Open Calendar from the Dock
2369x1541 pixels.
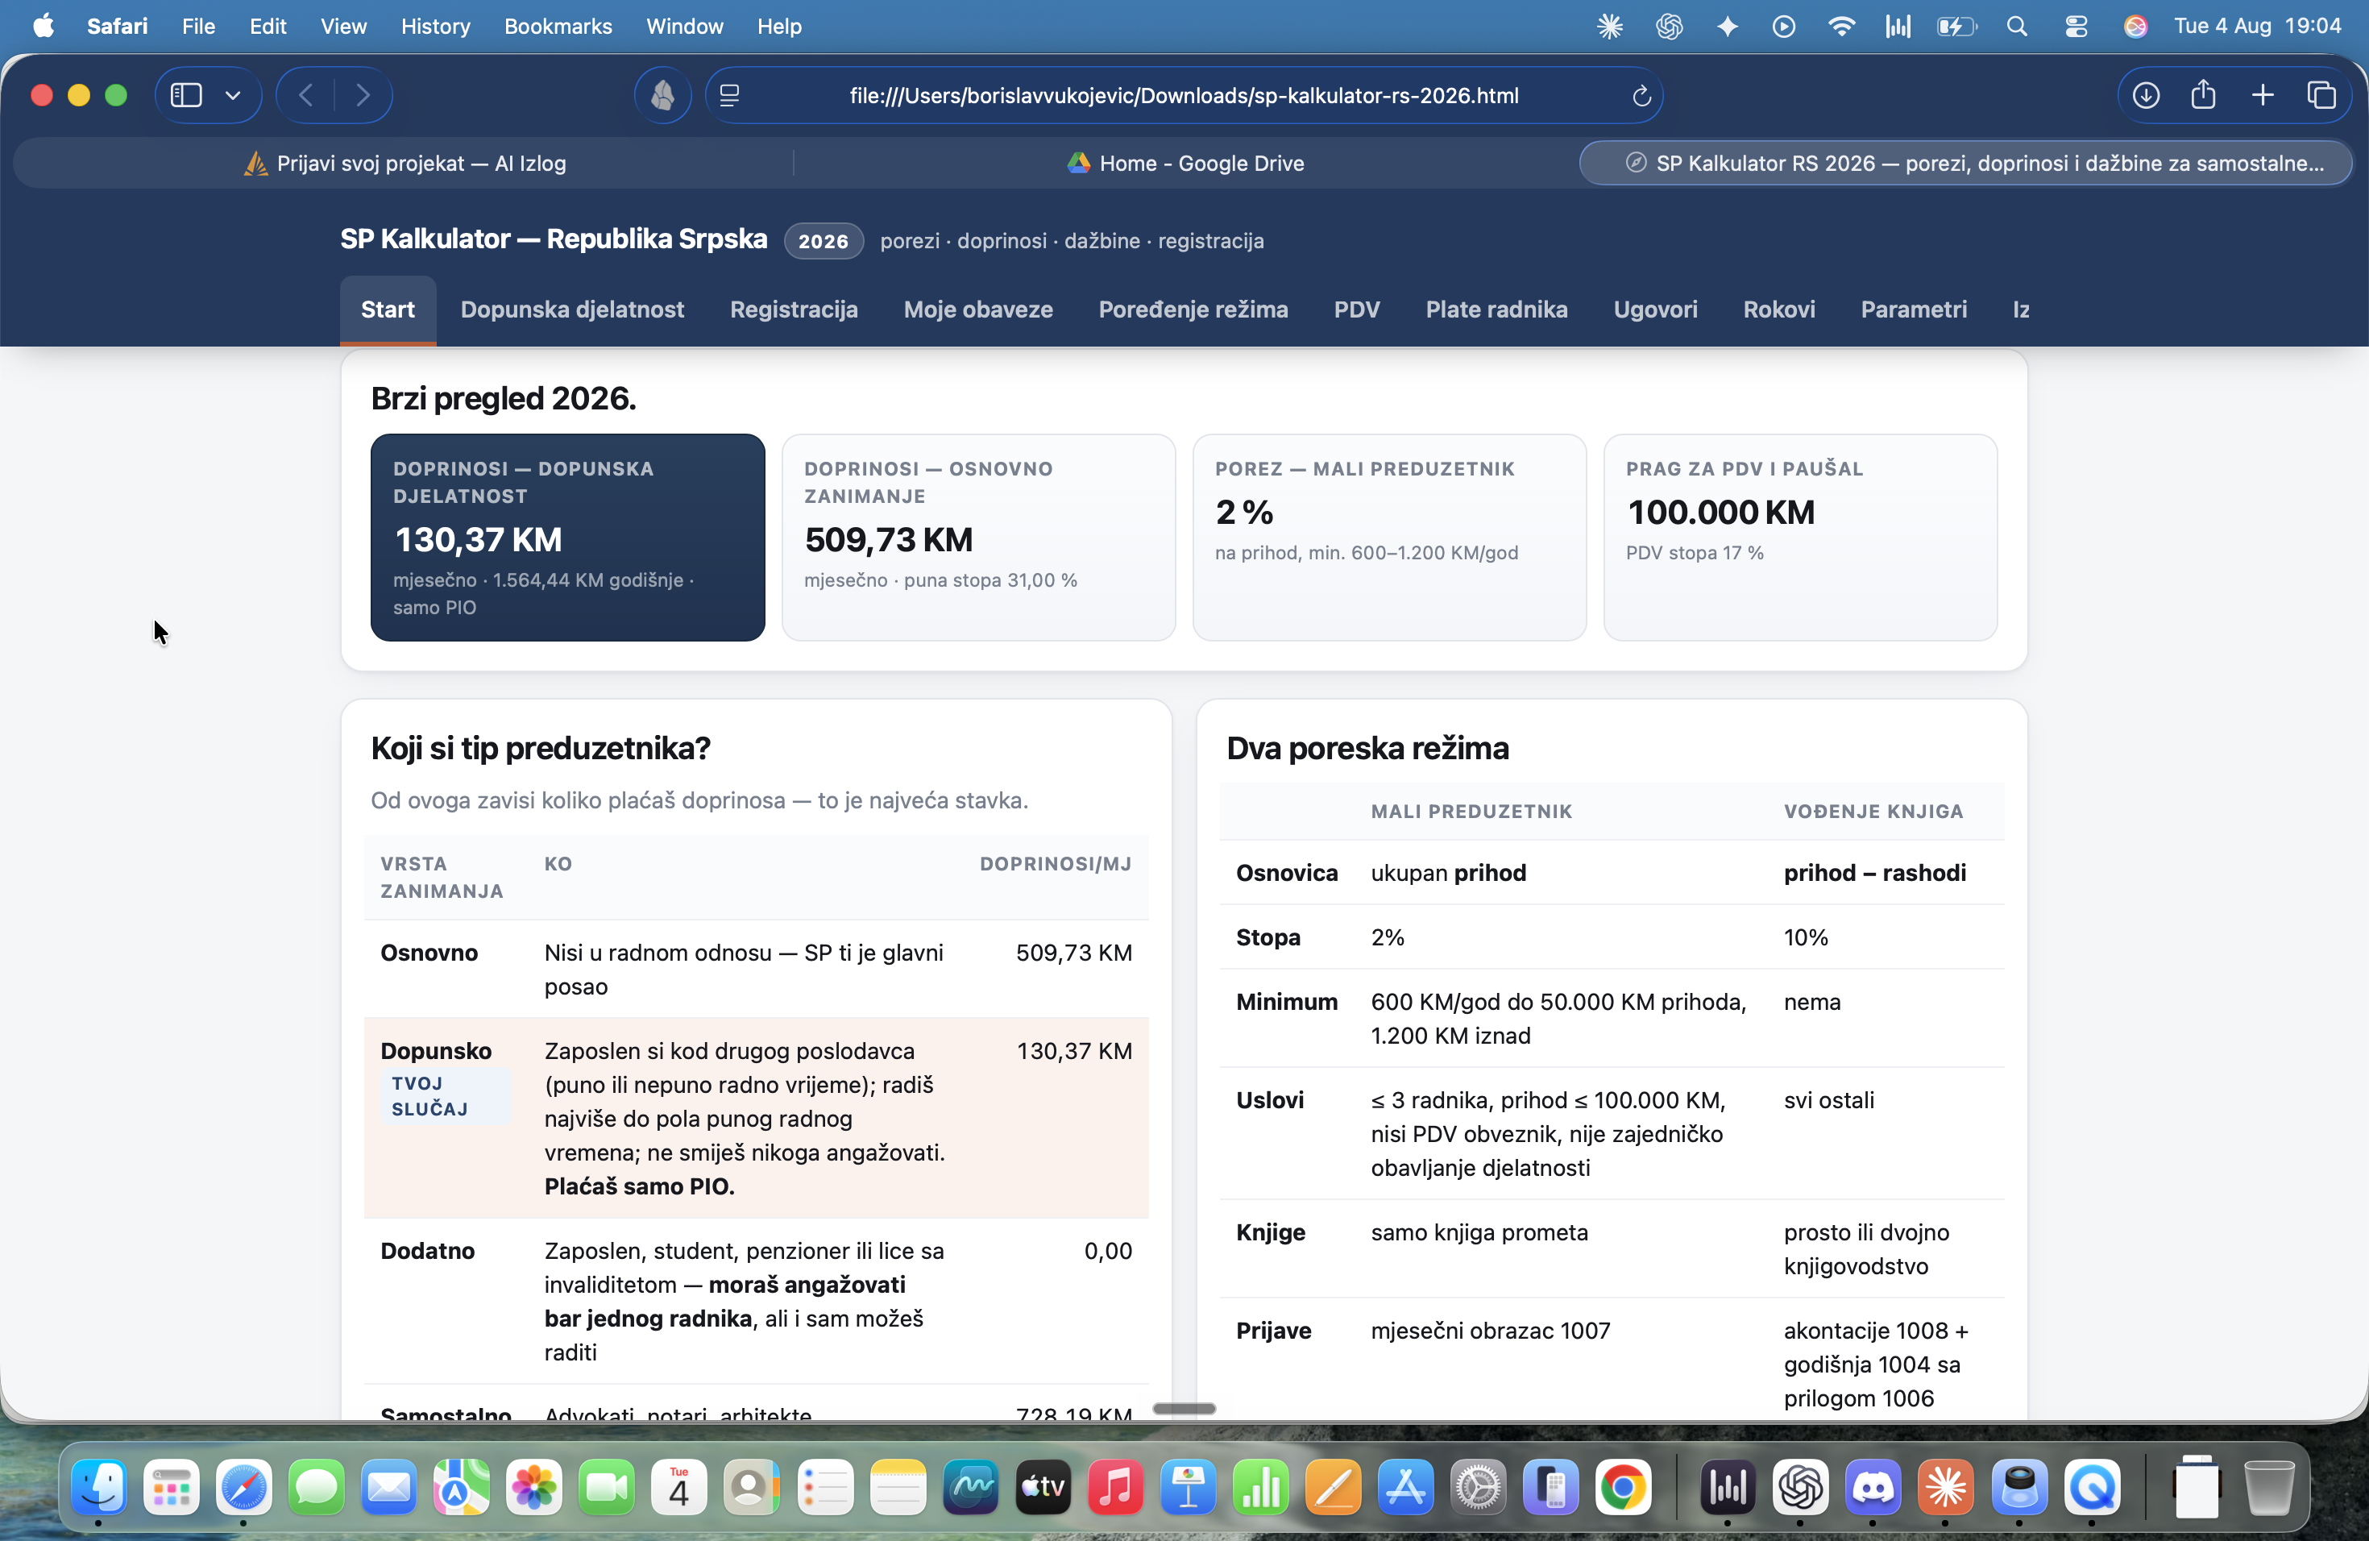coord(678,1487)
